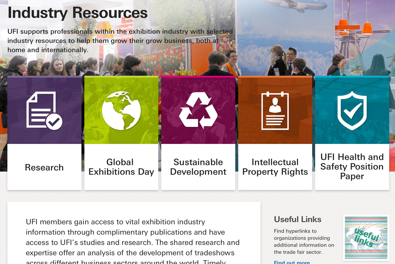Viewport: 395px width, 264px height.
Task: Click the Useful Links heading
Action: coord(297,219)
